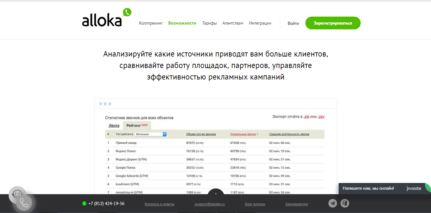Screen dimensions: 431x213
Task: Click the Напишите нам, мы онлайн chat bar
Action: 368,188
